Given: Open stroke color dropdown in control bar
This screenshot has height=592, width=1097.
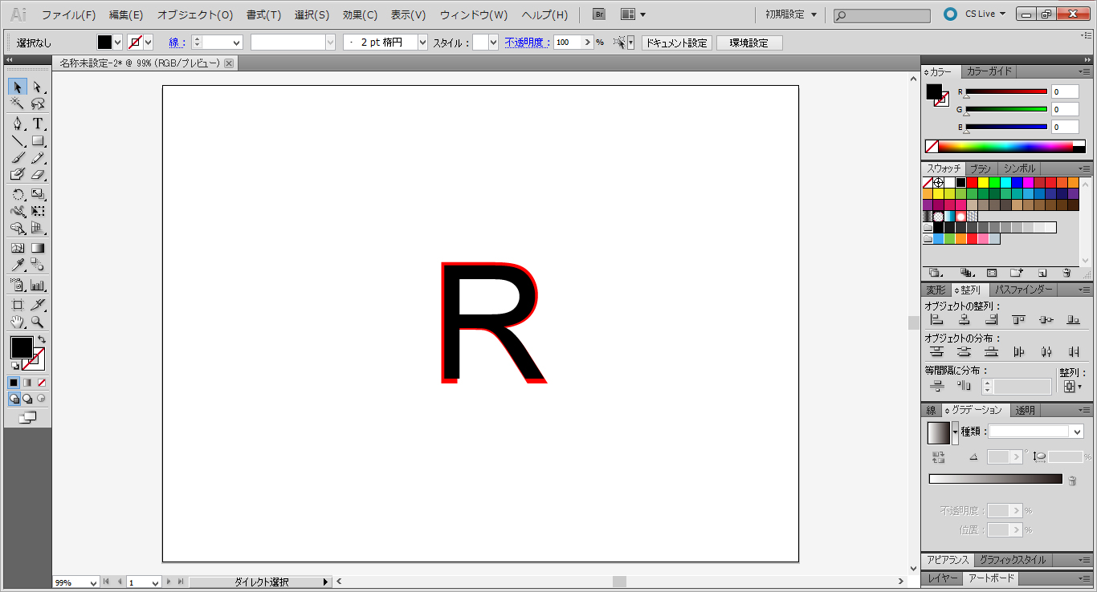Looking at the screenshot, I should click(x=148, y=43).
